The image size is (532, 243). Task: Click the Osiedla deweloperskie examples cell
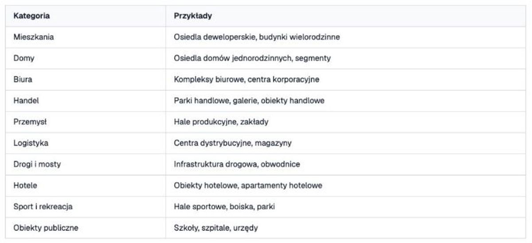[346, 37]
